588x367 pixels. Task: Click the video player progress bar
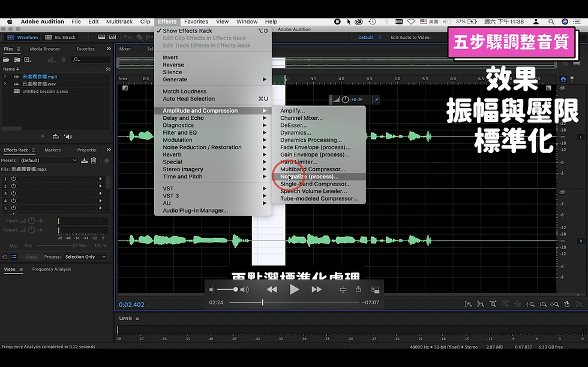(294, 302)
